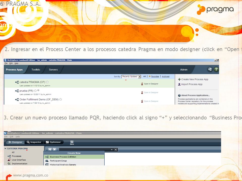
Task: Switch to the Servers tab
Action: point(53,70)
